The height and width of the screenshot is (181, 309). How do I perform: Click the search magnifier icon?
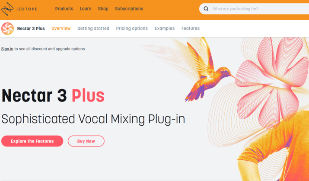206,9
